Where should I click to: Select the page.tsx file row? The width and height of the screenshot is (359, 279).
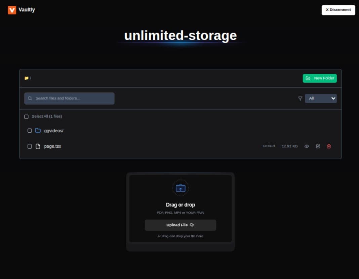pos(53,146)
